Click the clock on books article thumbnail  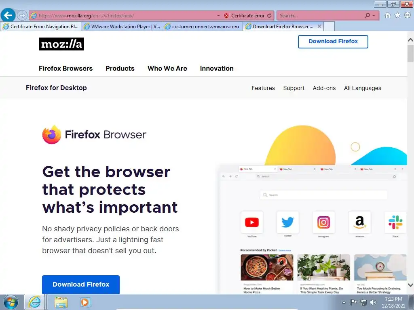(x=380, y=267)
